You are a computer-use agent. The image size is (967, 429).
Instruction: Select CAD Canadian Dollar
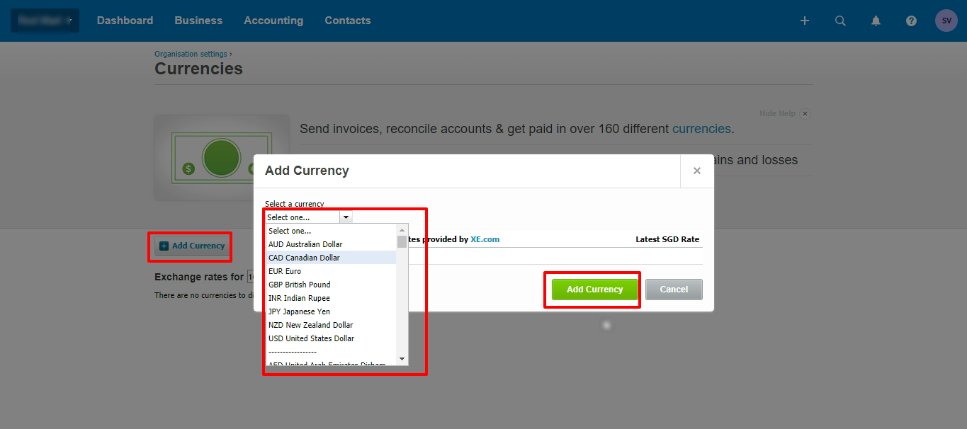[331, 258]
